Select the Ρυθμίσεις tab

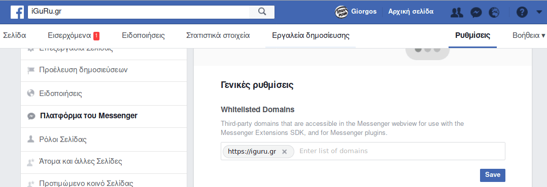click(x=473, y=35)
